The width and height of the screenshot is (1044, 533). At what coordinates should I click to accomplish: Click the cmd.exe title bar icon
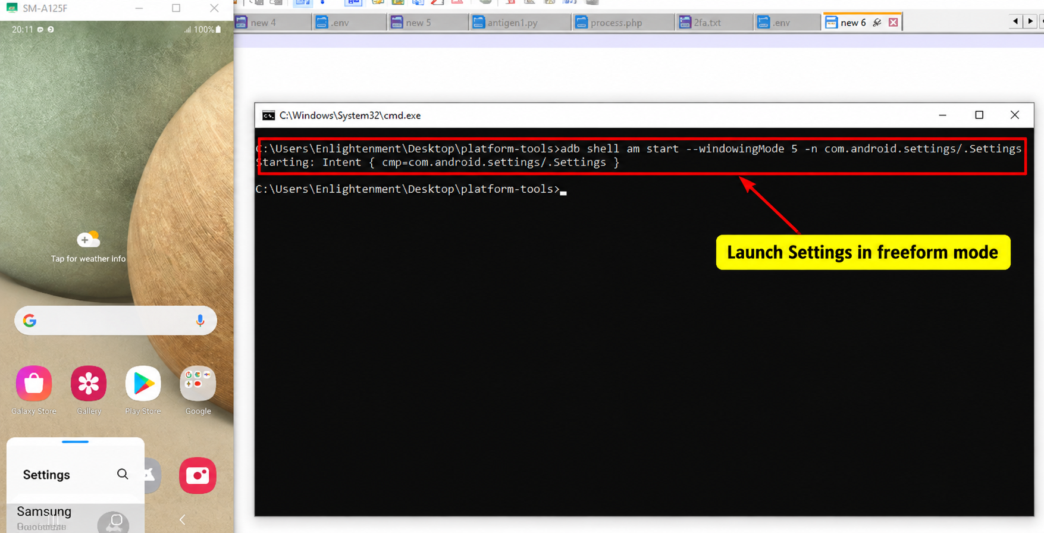(269, 115)
